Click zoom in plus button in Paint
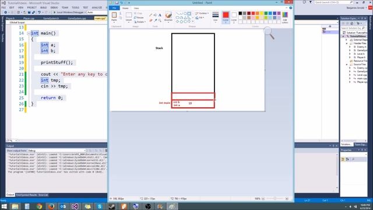373x210 pixels. pos(287,198)
